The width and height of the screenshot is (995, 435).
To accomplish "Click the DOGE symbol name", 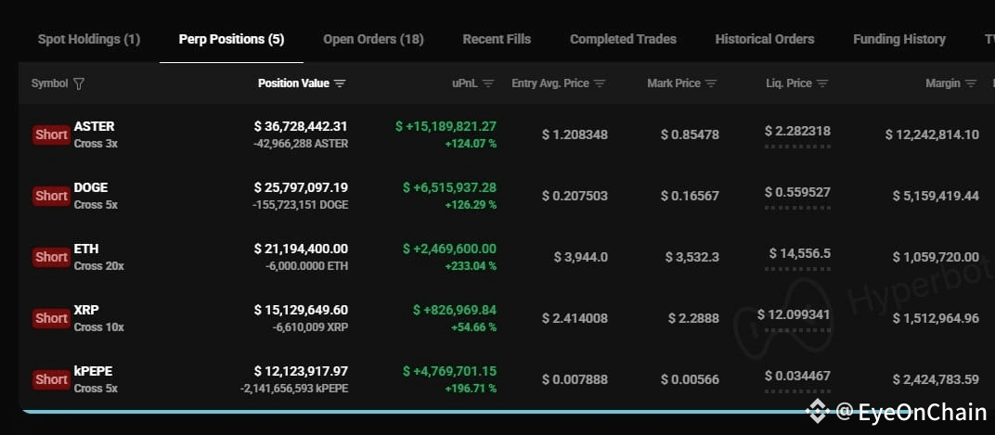I will point(91,187).
